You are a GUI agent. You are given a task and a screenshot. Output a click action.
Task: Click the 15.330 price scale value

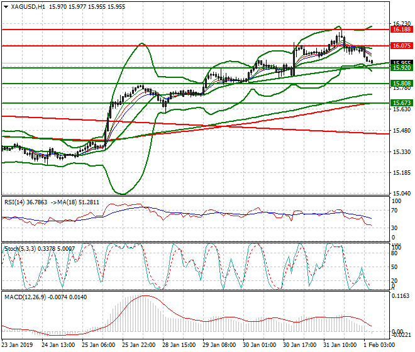(x=402, y=152)
